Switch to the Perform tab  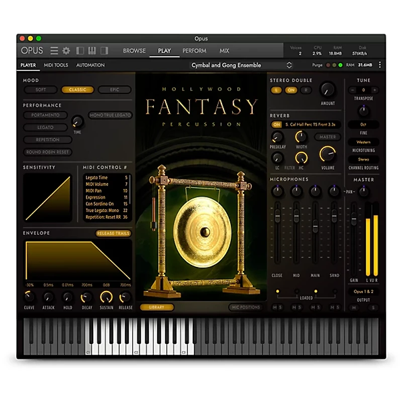coord(194,51)
